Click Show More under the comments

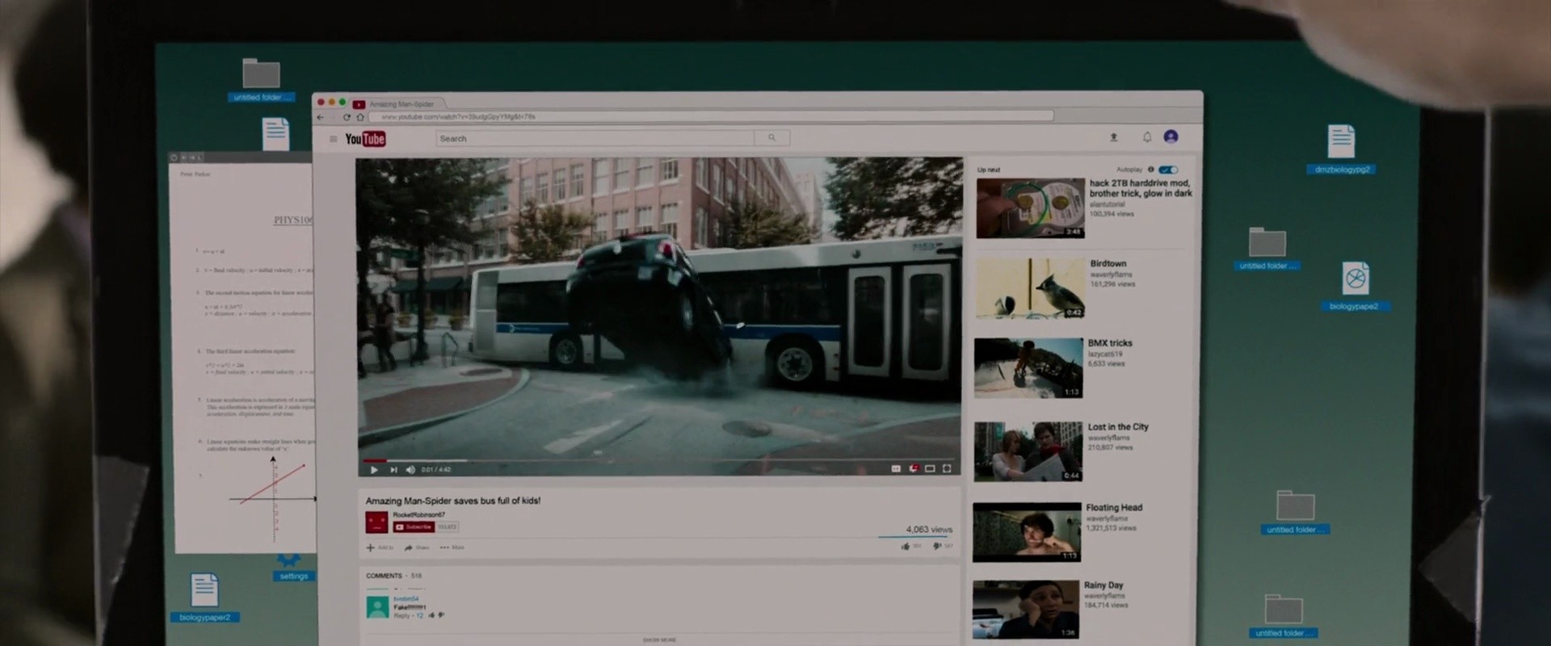coord(659,640)
